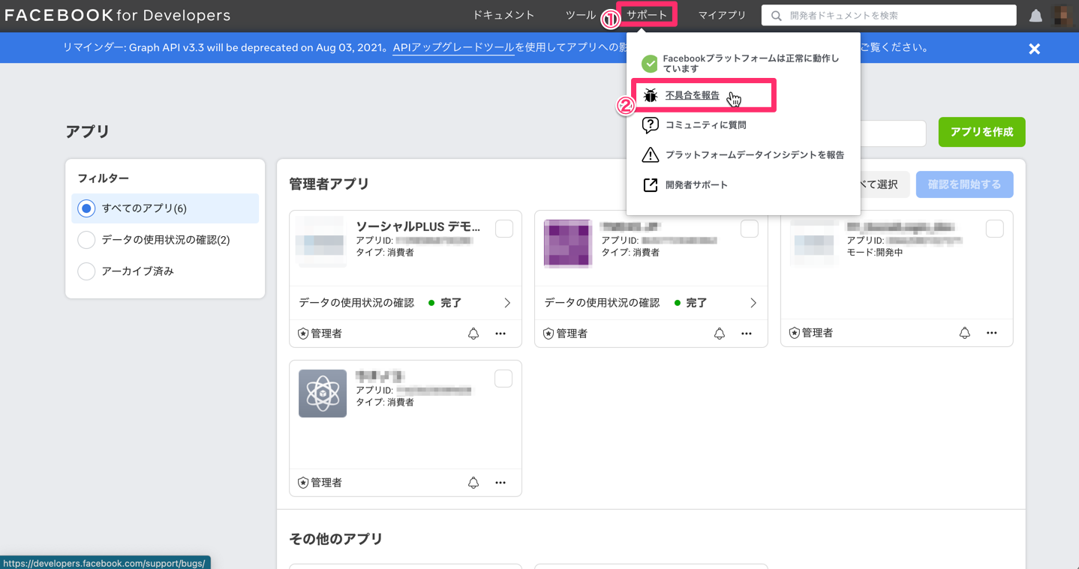The image size is (1079, 569).
Task: Check the purple thumbnail app checkbox
Action: click(750, 229)
